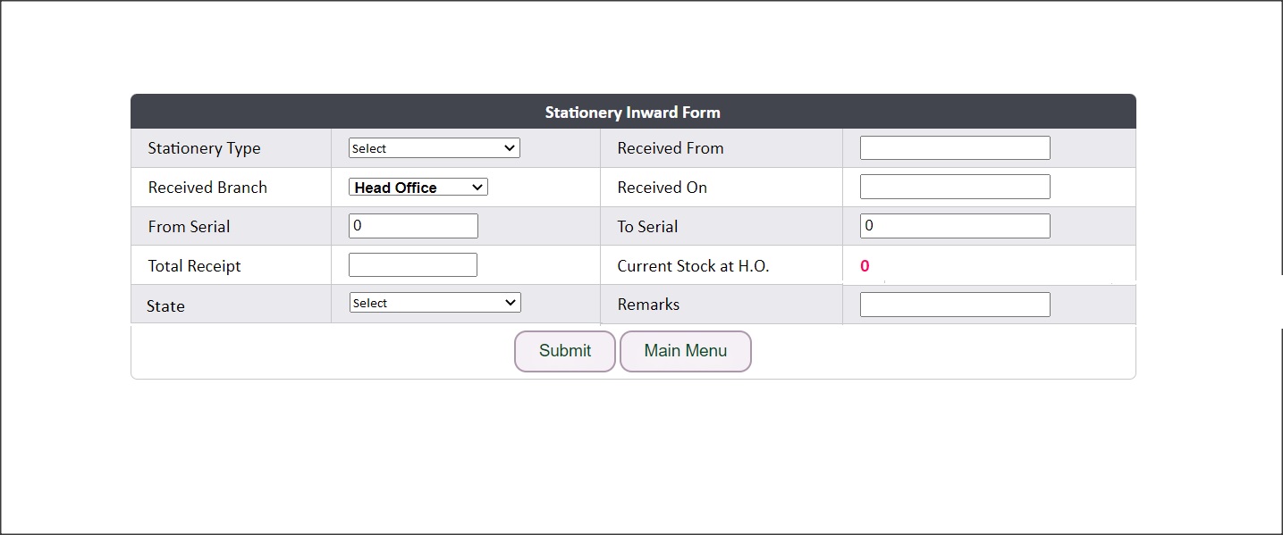Click the State label text
The height and width of the screenshot is (535, 1283).
pyautogui.click(x=165, y=306)
